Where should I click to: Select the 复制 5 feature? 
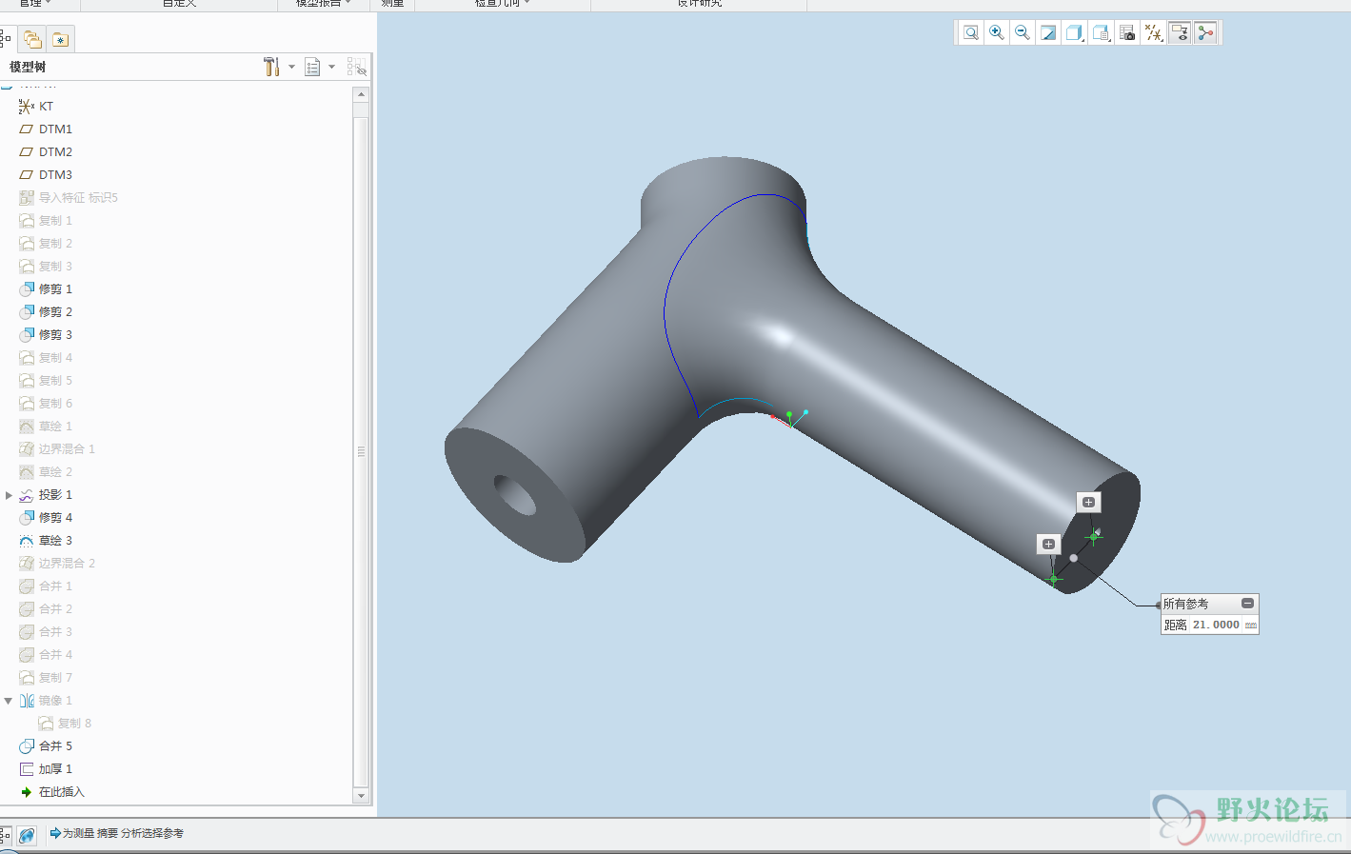coord(46,381)
